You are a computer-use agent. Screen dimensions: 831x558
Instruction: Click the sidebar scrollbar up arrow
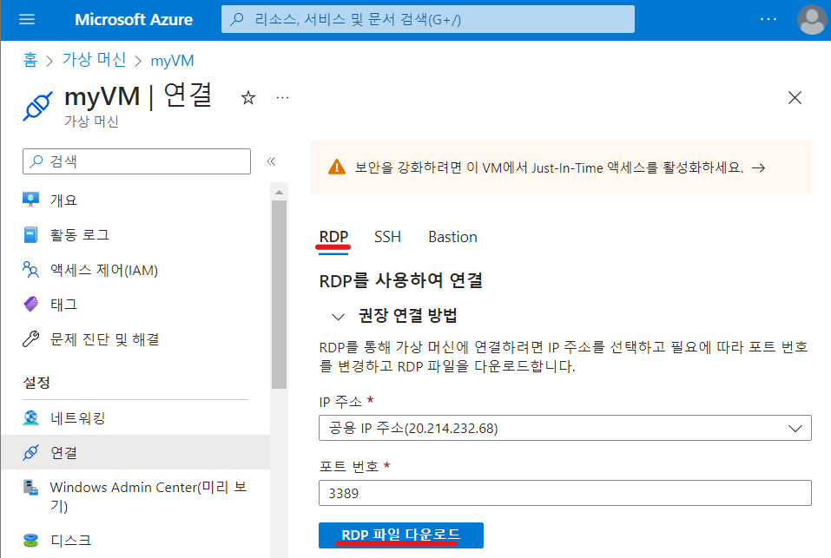coord(279,192)
